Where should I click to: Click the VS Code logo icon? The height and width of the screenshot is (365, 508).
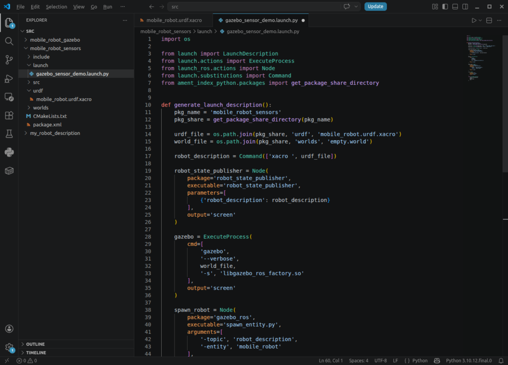click(x=7, y=6)
